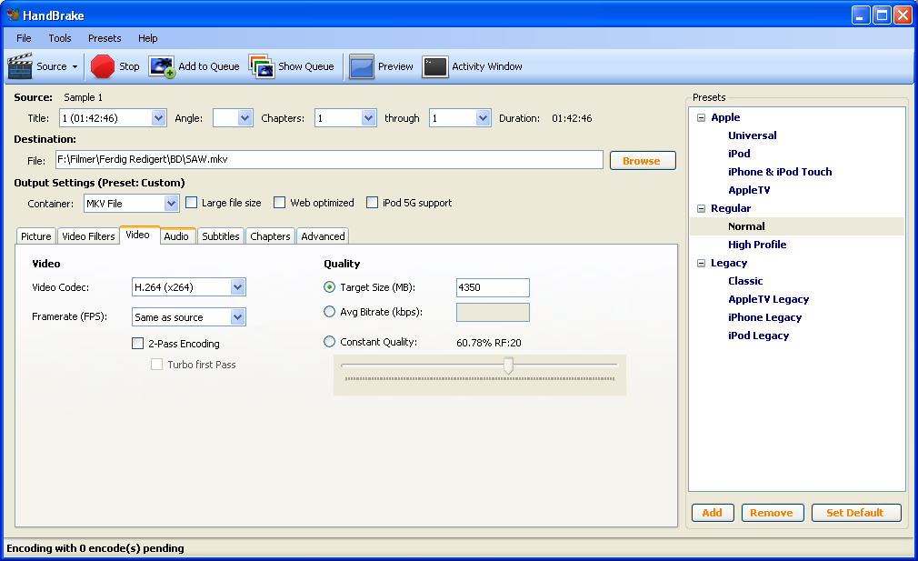Click the Source clapperboard icon
This screenshot has height=561, width=918.
point(20,66)
